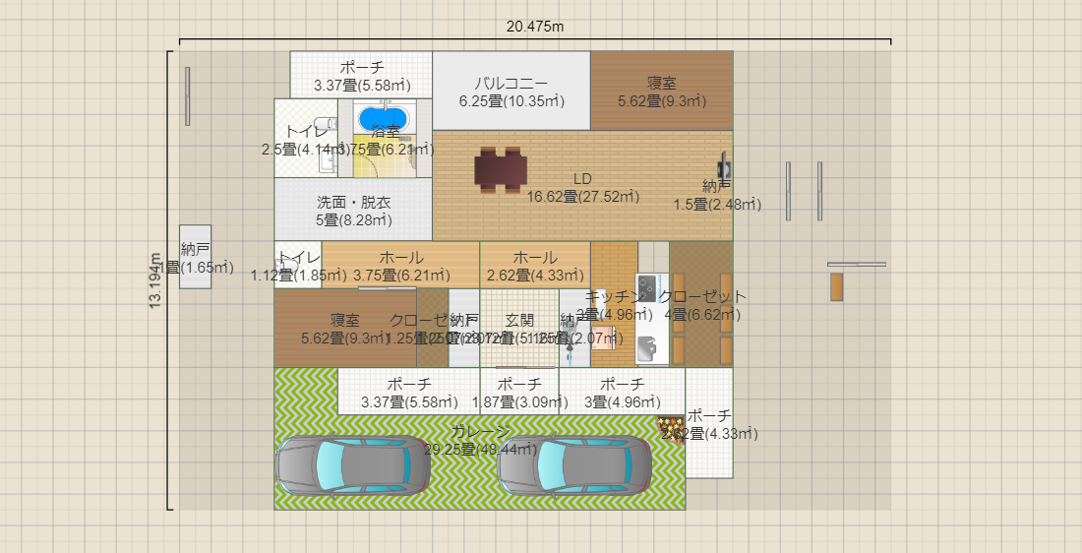Select the right car in the garage
Screen dimensions: 1082x553
click(x=574, y=464)
